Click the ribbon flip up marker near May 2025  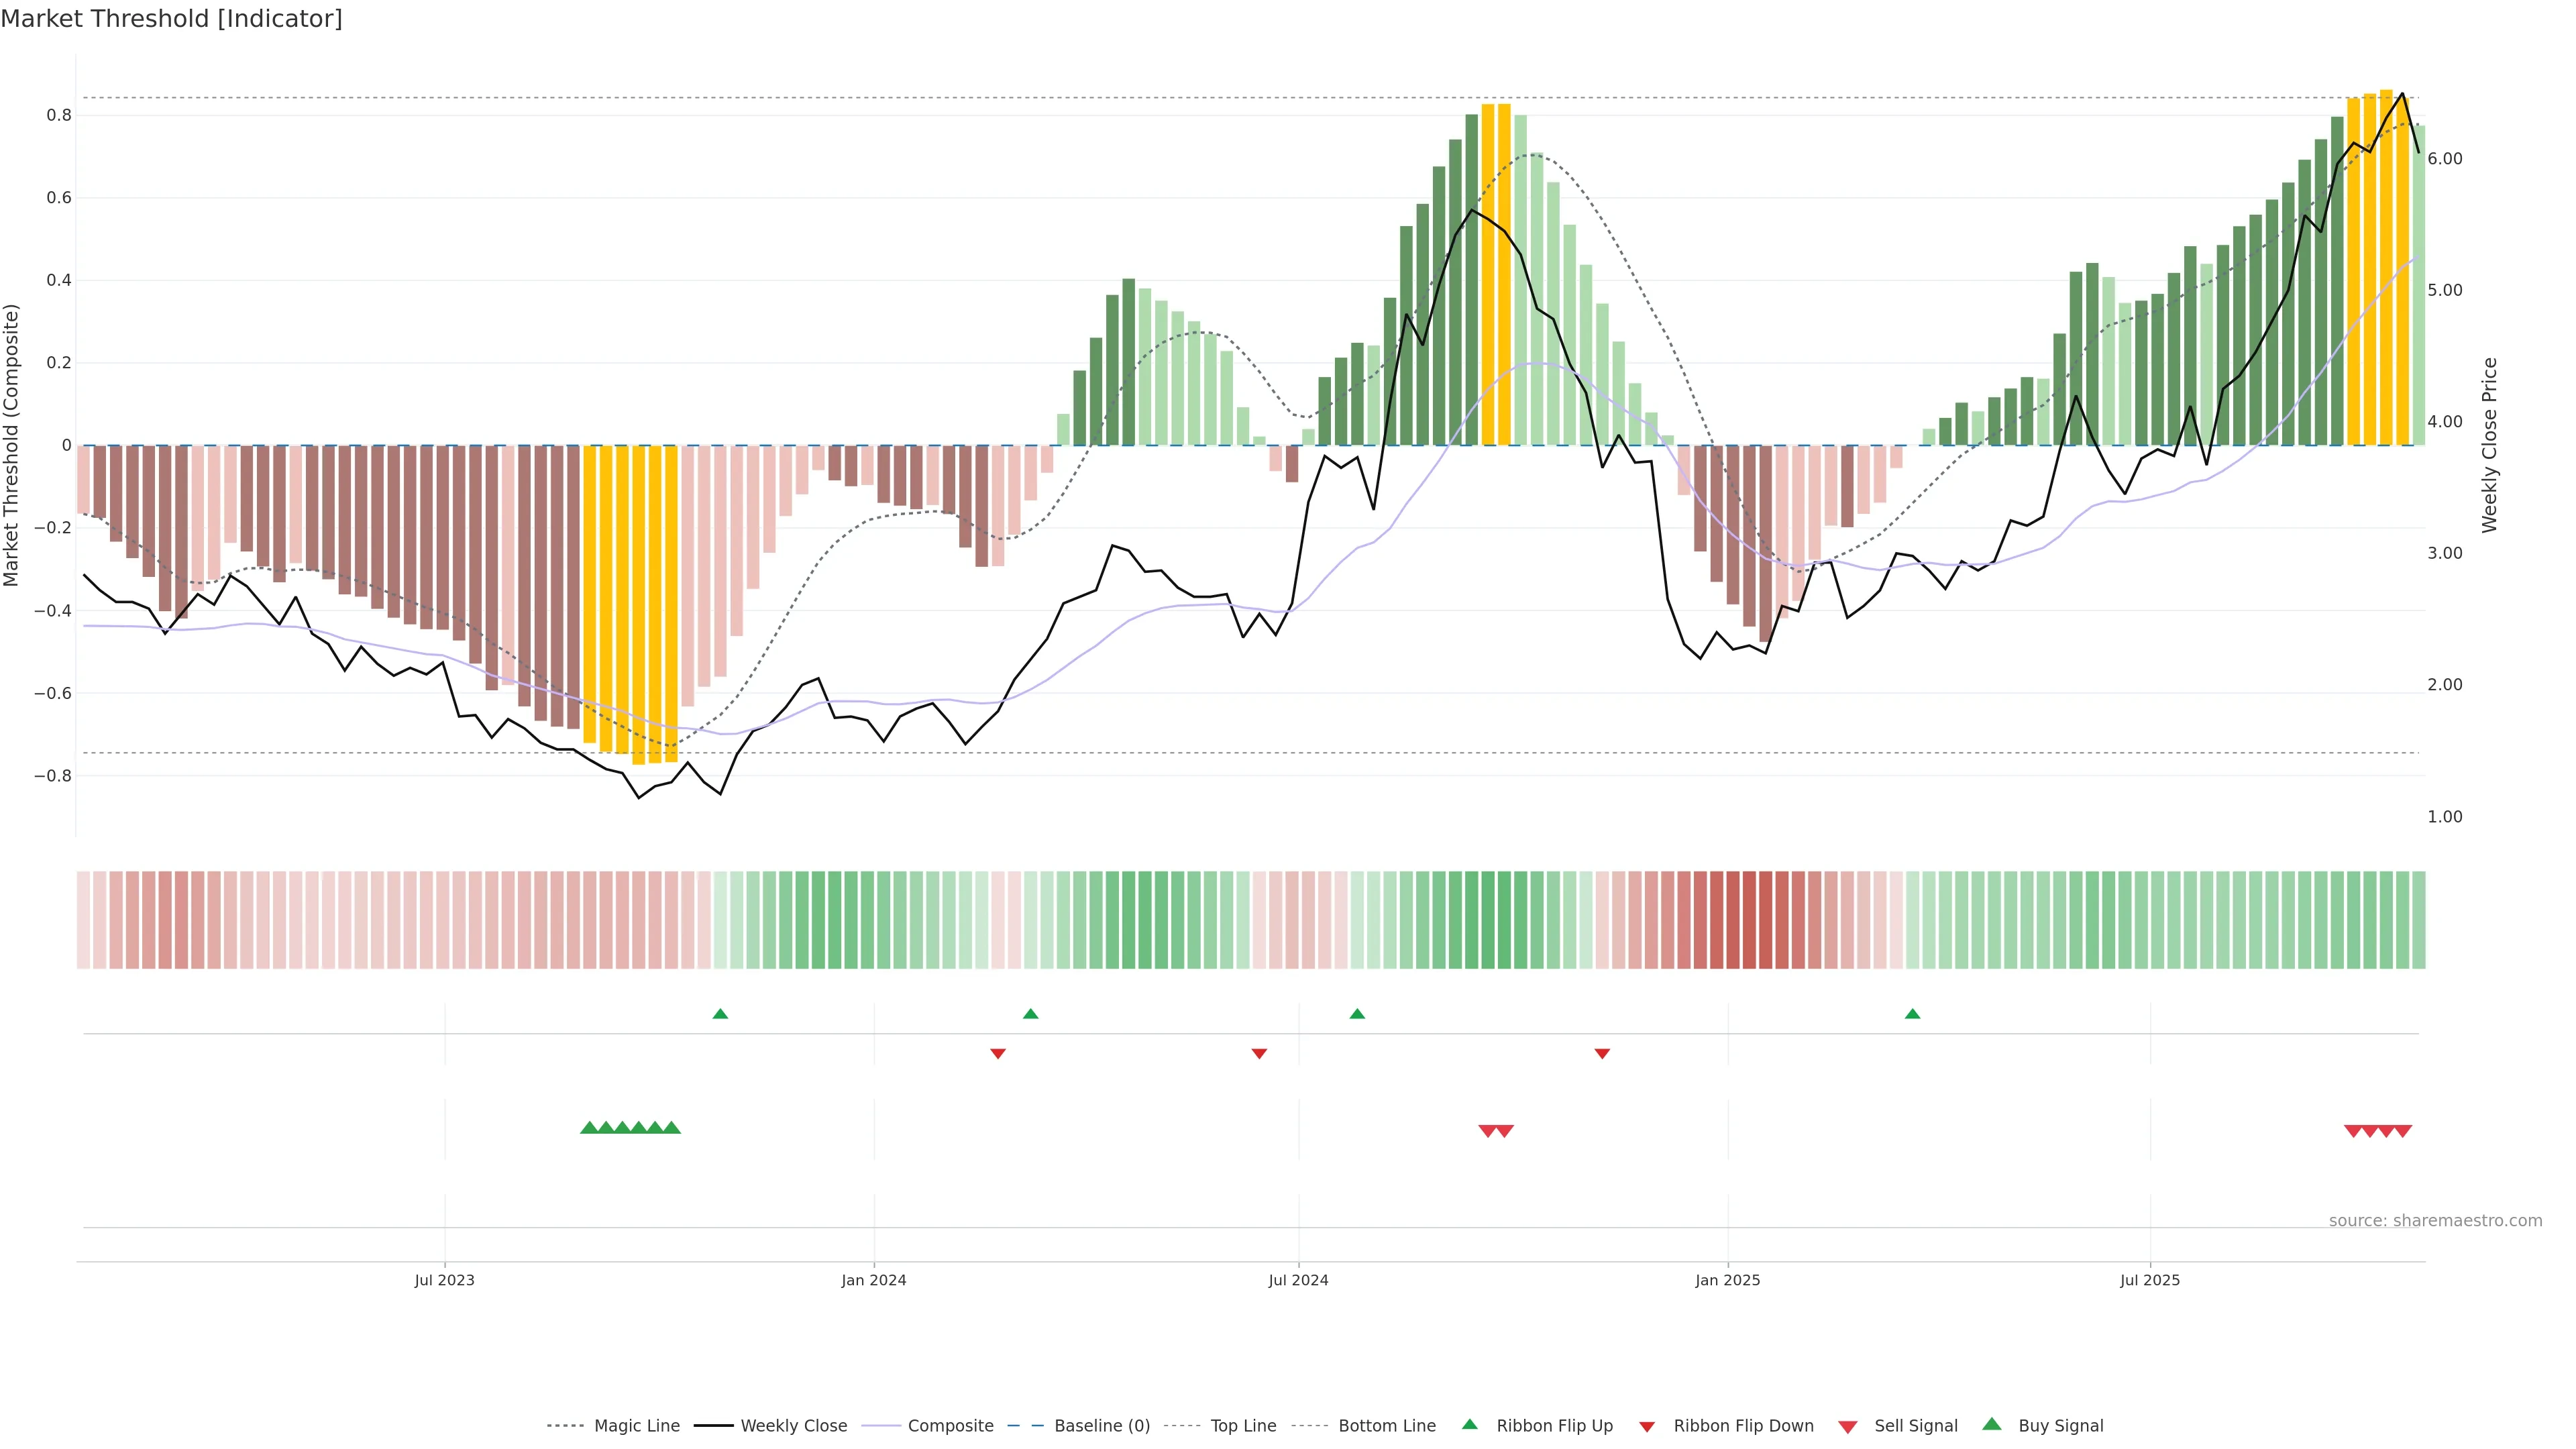click(x=1912, y=1014)
